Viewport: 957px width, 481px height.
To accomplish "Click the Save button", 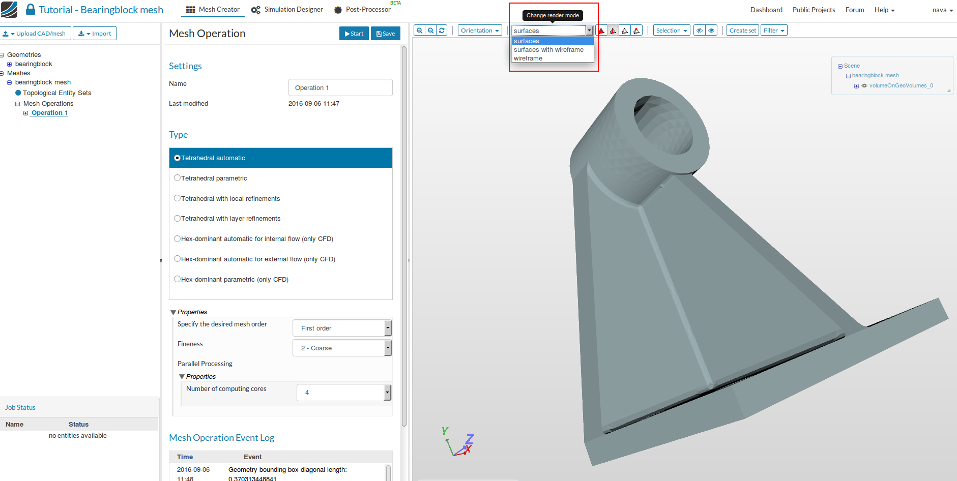I will (x=386, y=34).
